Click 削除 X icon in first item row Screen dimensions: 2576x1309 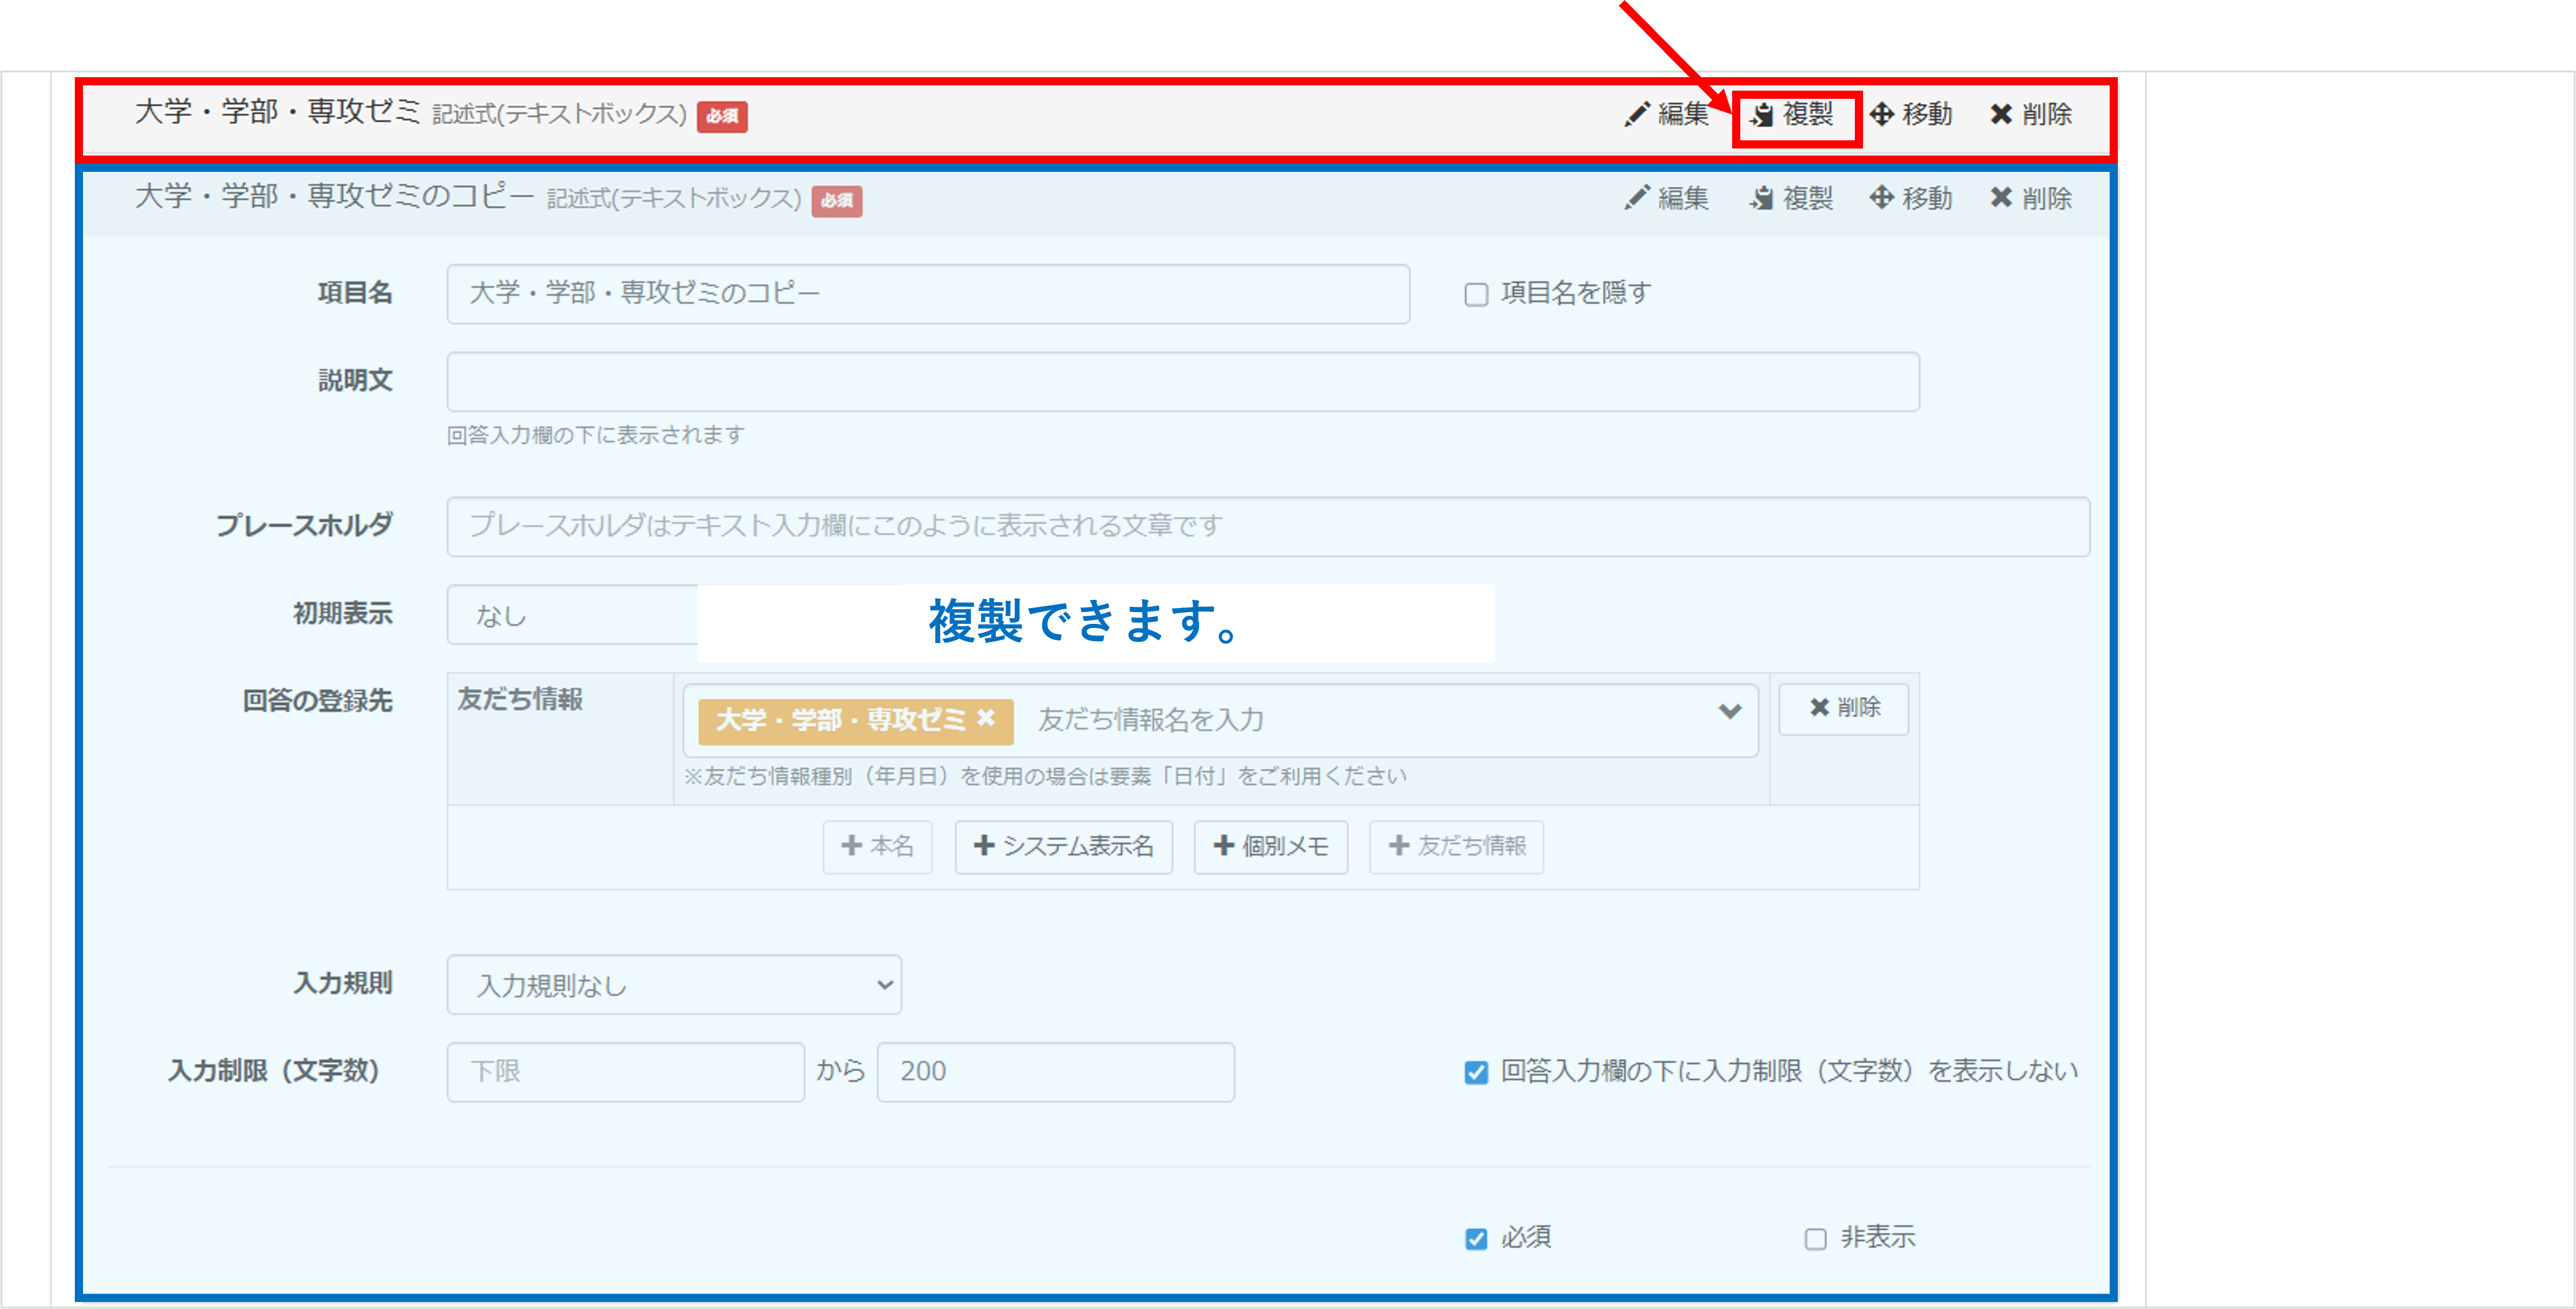click(2000, 114)
